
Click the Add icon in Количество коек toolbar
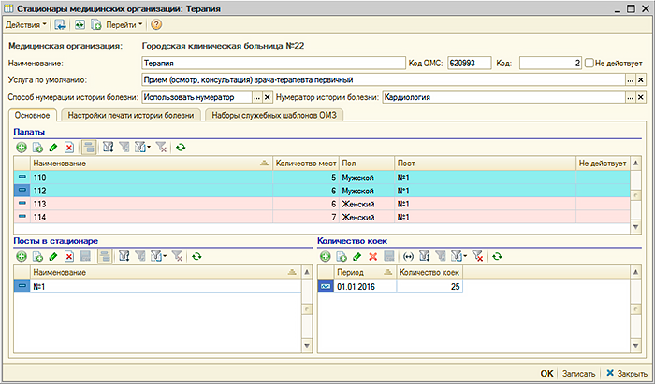click(326, 256)
